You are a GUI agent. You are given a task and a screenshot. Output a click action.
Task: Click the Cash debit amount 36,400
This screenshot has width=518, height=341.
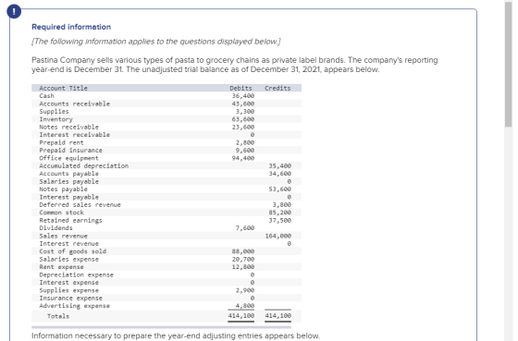[243, 96]
